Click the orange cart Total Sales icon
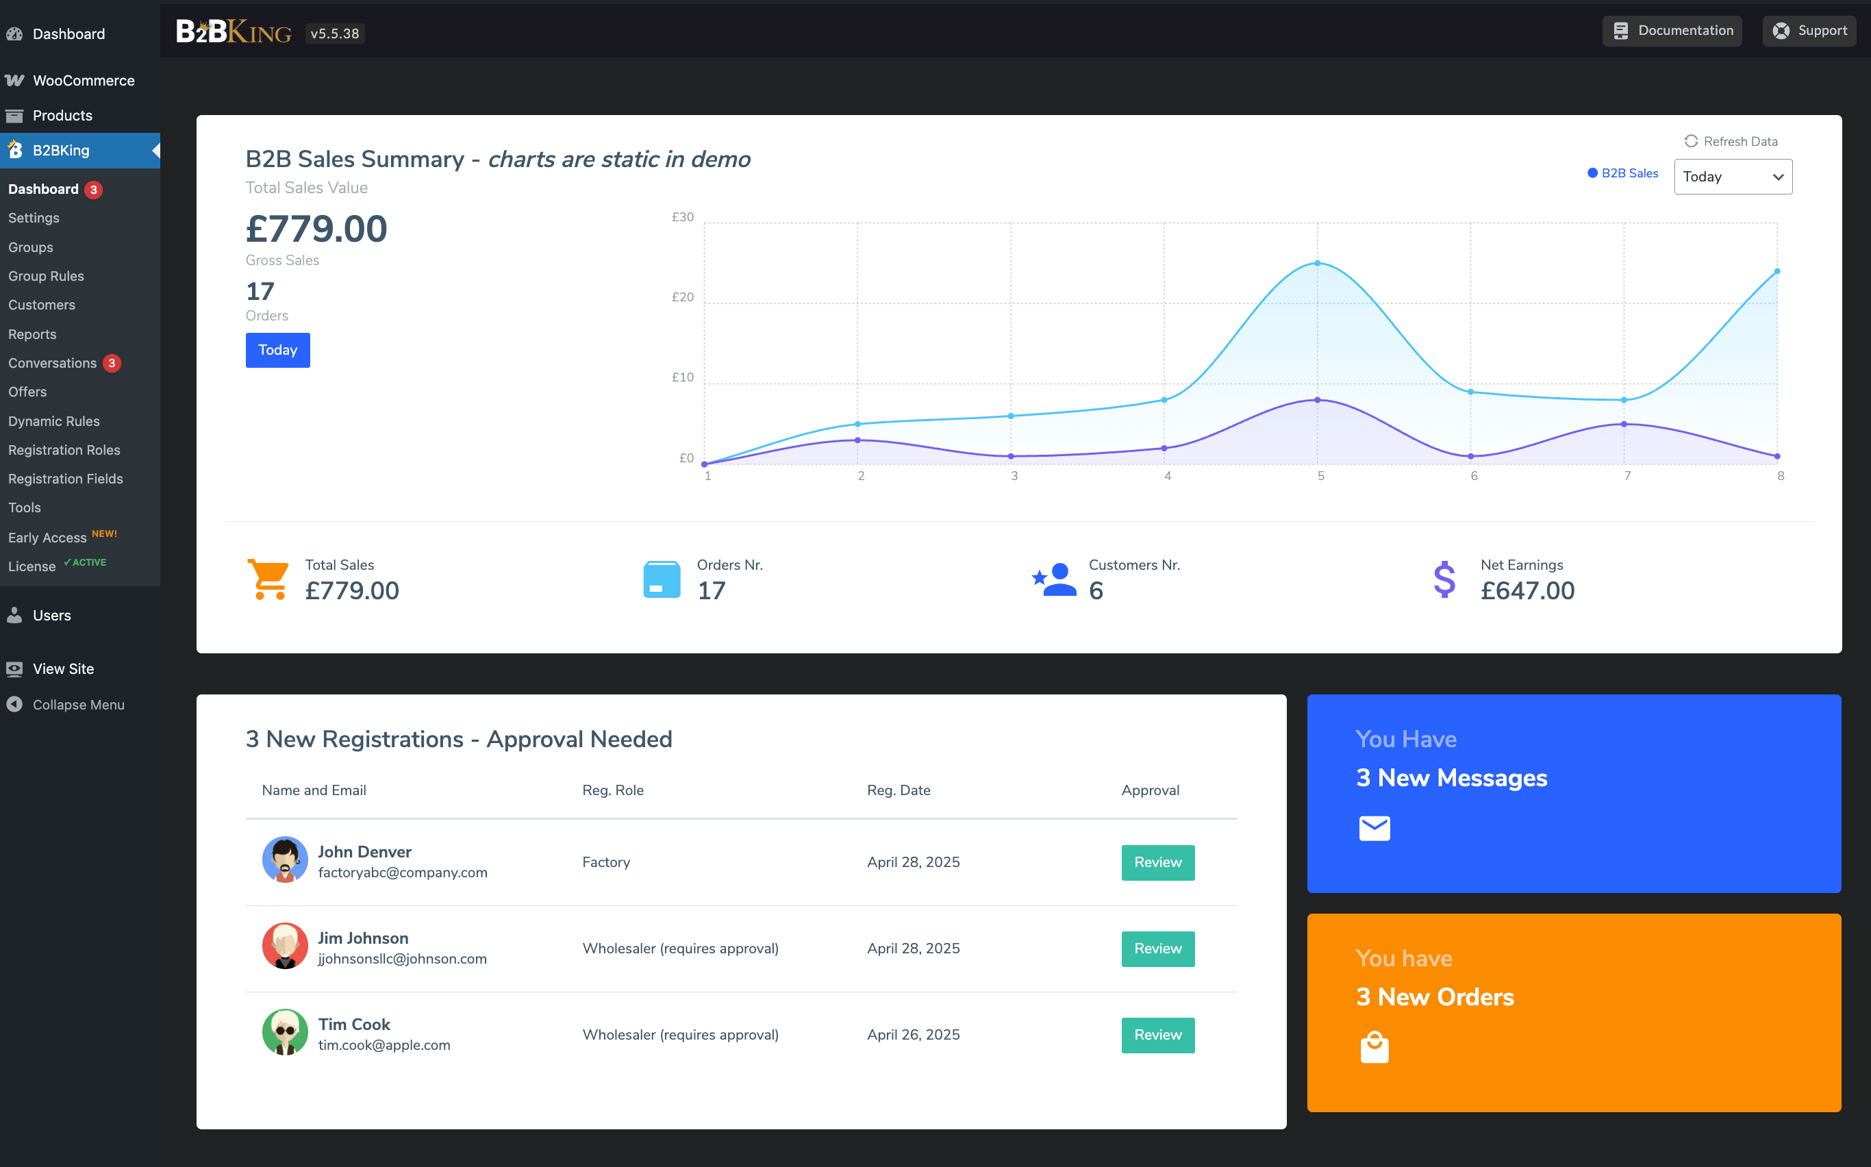Screen dimensions: 1871x1167 (x=268, y=579)
